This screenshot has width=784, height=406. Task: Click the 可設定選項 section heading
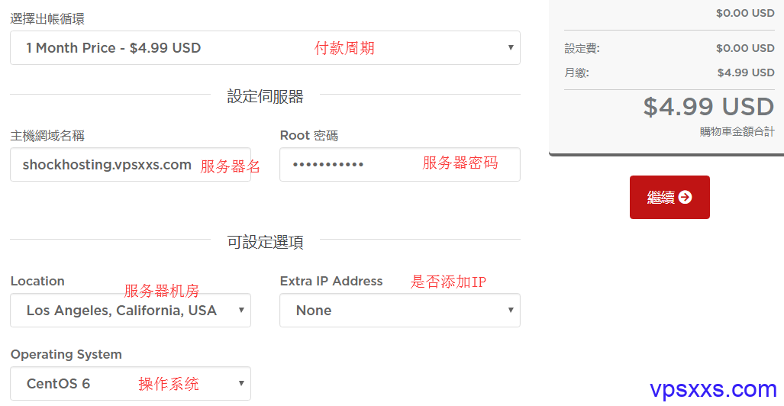265,242
